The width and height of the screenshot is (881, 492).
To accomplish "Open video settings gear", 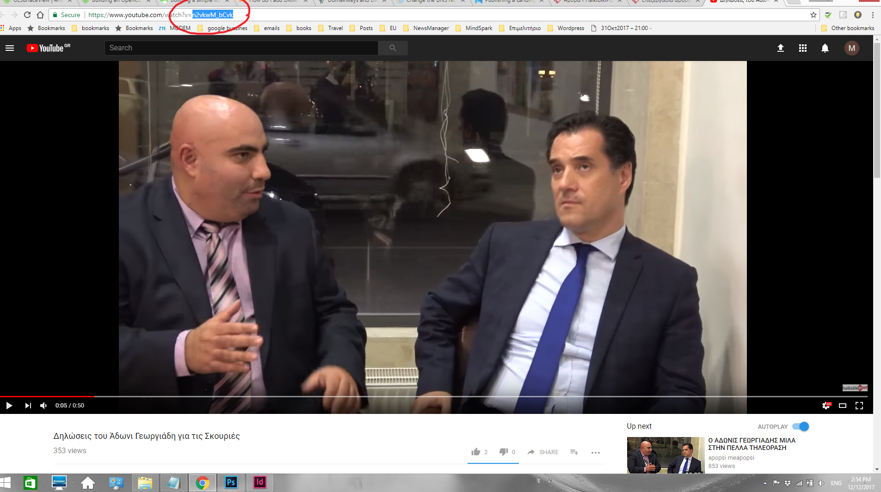I will tap(826, 406).
